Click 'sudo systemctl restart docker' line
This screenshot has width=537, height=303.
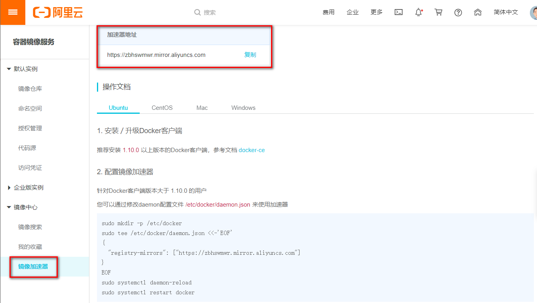point(148,293)
